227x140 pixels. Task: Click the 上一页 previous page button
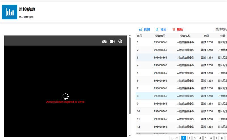[x=175, y=138]
